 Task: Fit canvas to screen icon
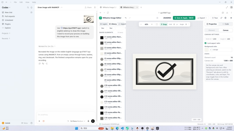pos(157,24)
